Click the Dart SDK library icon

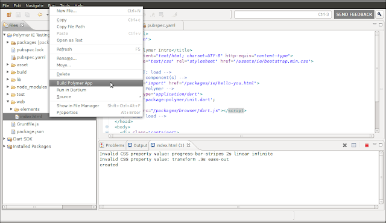click(x=10, y=139)
